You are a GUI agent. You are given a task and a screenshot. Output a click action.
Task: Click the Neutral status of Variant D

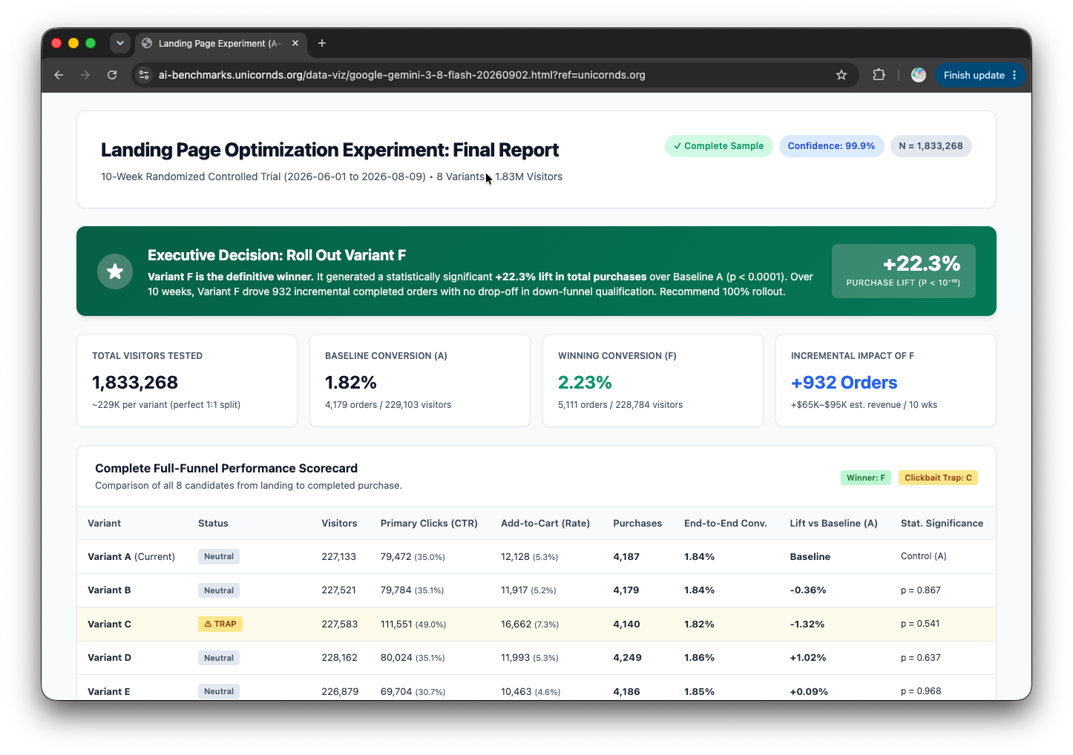[x=219, y=658]
